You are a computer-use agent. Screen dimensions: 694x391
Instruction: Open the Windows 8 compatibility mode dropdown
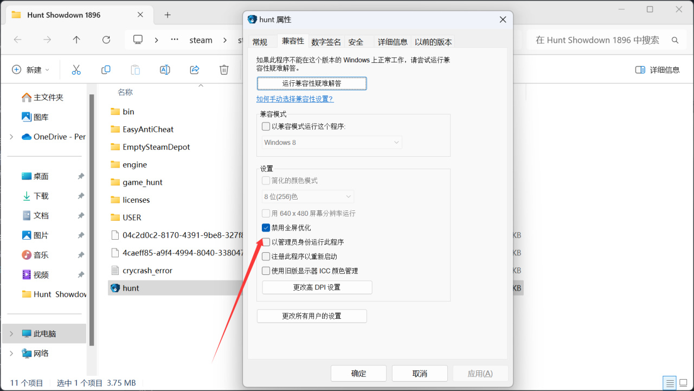click(332, 143)
